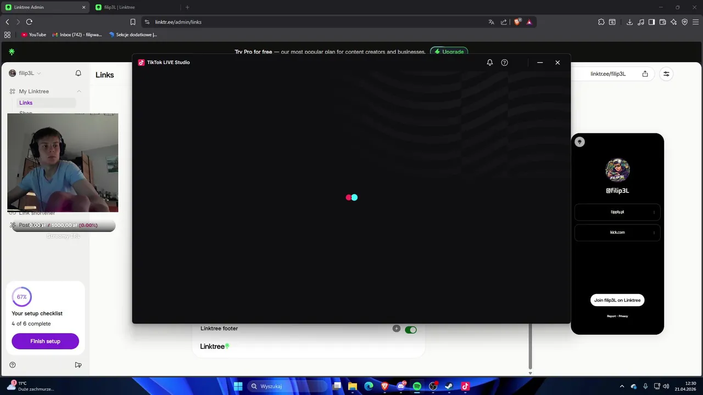The image size is (703, 395).
Task: Collapse the My Linktree section
Action: coord(79,92)
